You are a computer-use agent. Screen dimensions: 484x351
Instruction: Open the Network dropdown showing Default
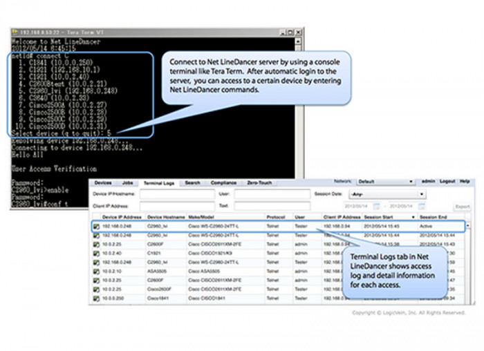click(x=386, y=181)
